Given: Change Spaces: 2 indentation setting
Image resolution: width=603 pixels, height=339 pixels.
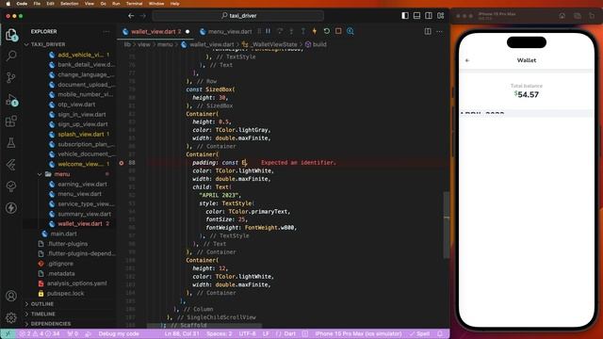Looking at the screenshot, I should pyautogui.click(x=220, y=333).
